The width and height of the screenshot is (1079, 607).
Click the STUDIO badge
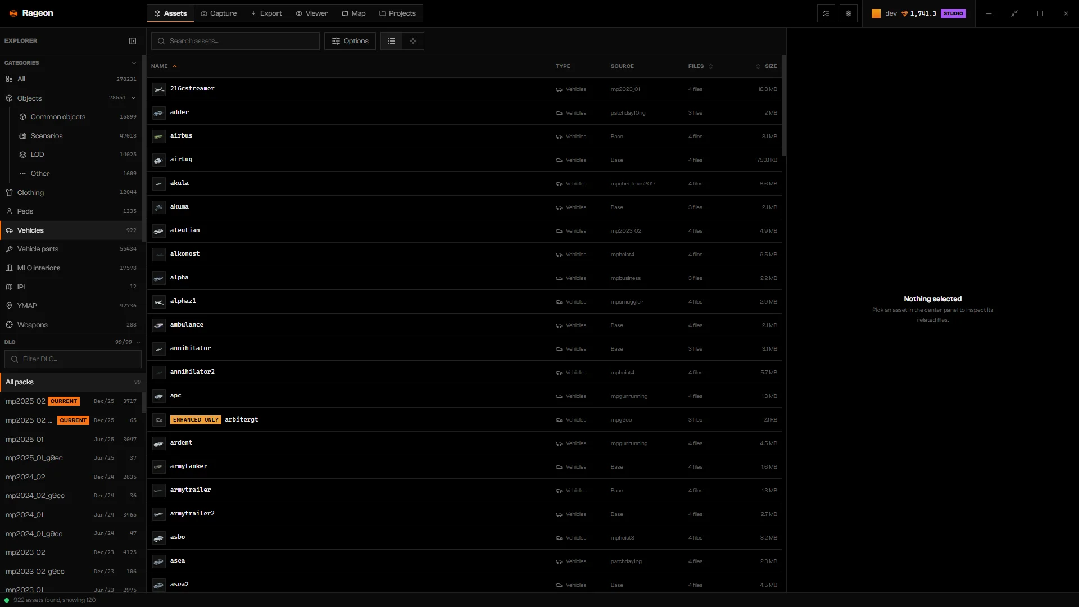[x=953, y=13]
